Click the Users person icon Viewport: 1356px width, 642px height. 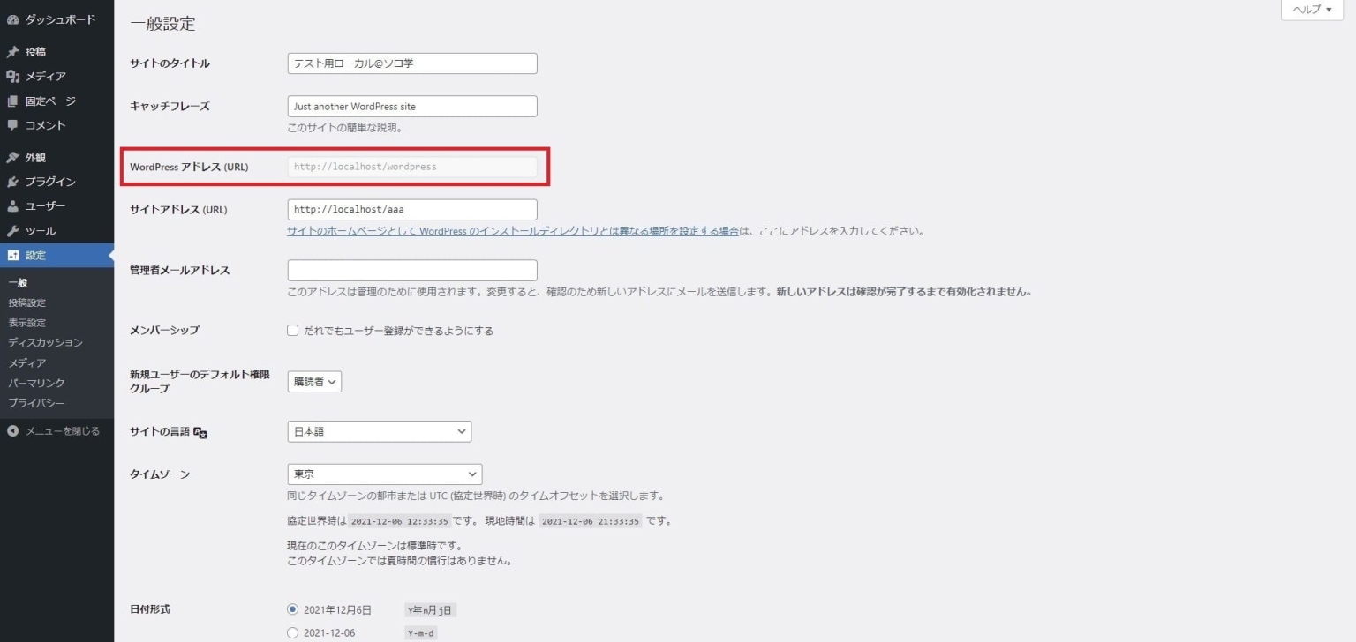click(12, 206)
